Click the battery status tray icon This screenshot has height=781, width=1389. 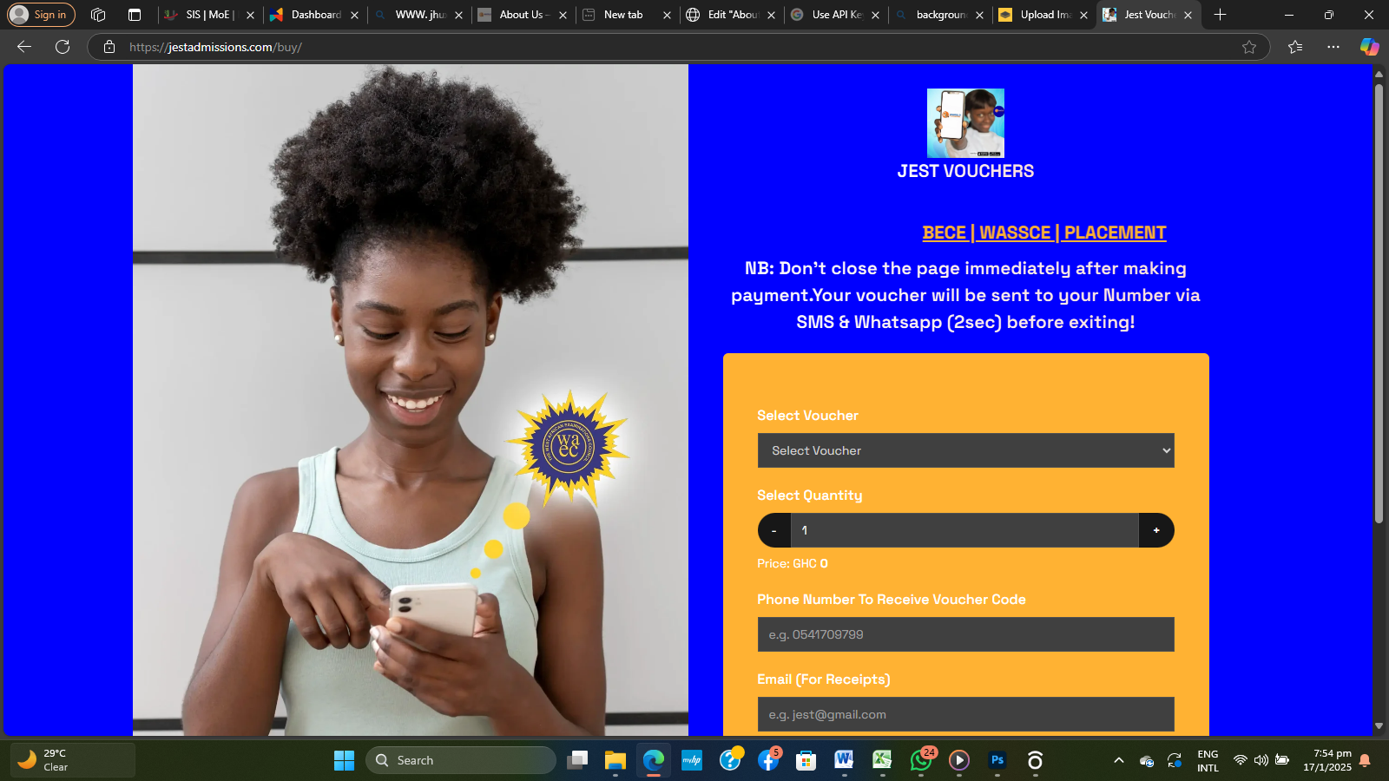click(1282, 760)
